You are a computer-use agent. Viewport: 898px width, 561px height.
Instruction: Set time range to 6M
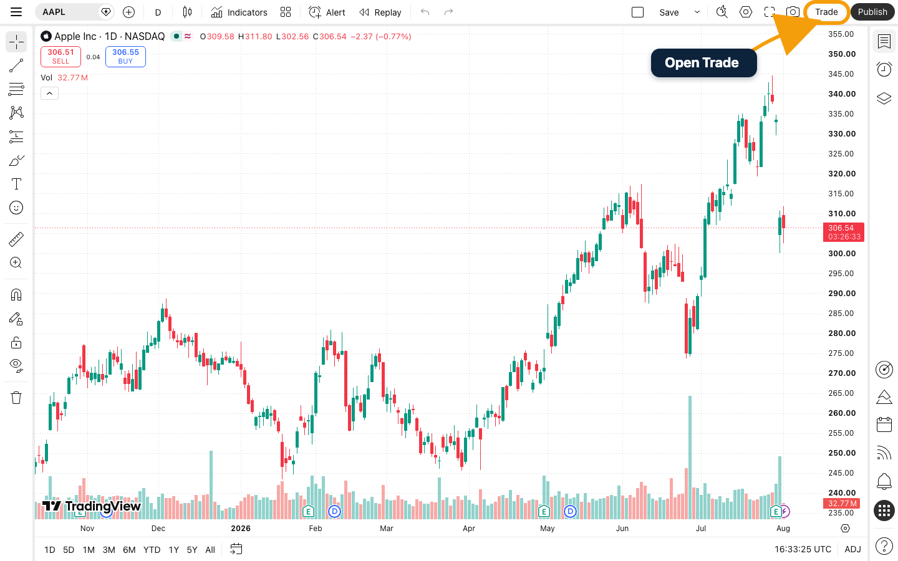(x=129, y=550)
